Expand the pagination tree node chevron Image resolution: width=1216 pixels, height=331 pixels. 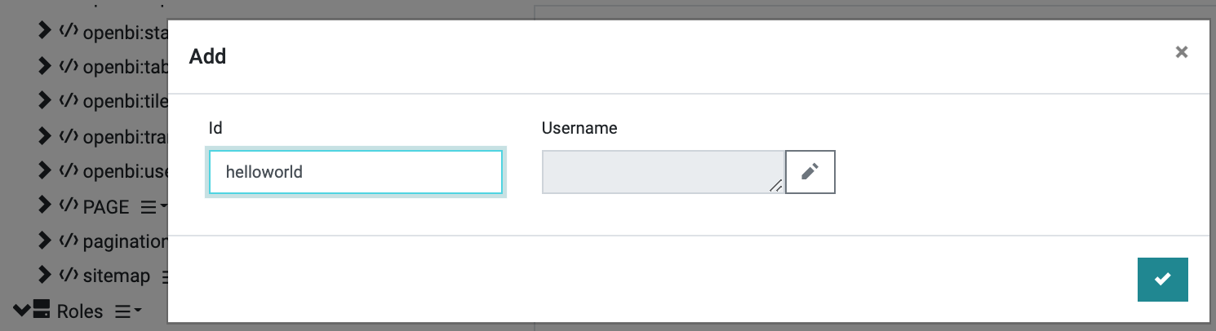tap(45, 241)
